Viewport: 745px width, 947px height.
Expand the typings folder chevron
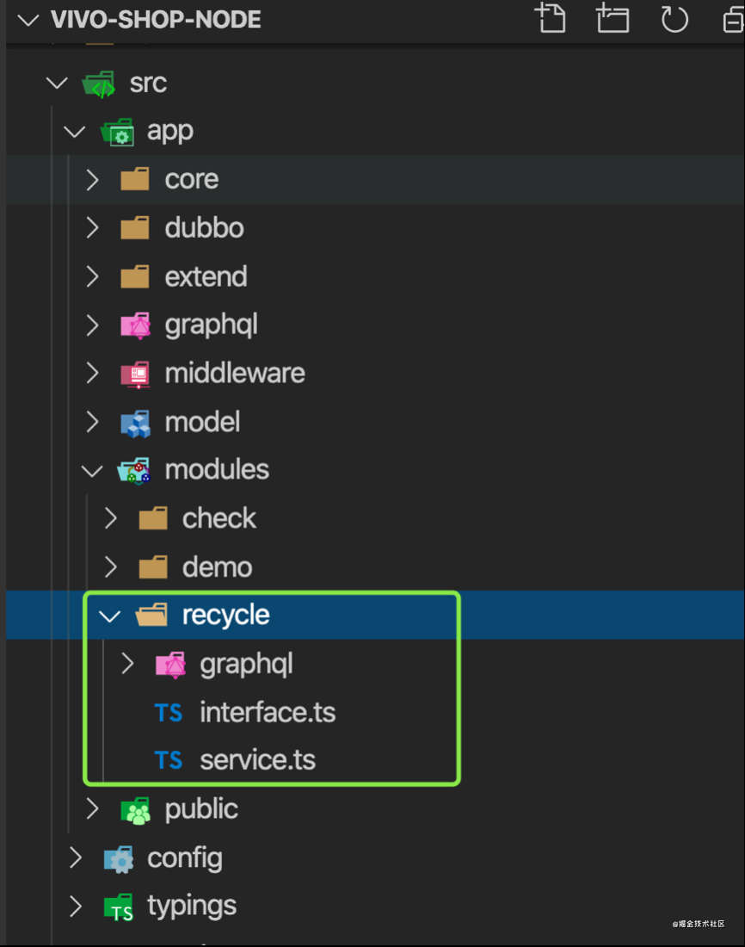[76, 906]
